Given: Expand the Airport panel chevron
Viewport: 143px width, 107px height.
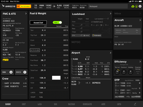Looking at the screenshot, I should 111,53.
